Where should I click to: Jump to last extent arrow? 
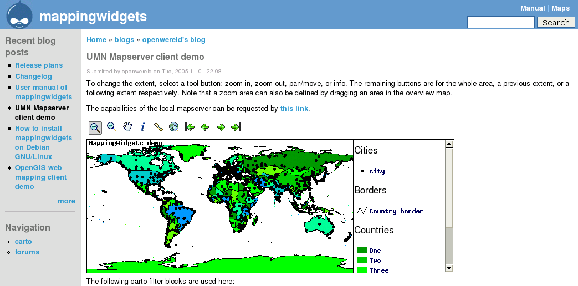236,127
